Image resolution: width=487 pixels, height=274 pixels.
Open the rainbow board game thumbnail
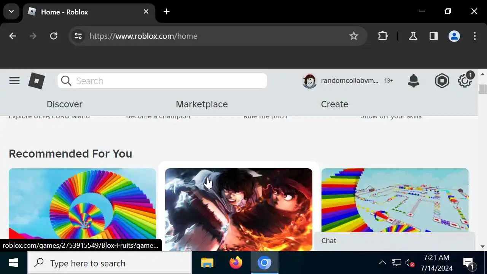[x=395, y=200]
